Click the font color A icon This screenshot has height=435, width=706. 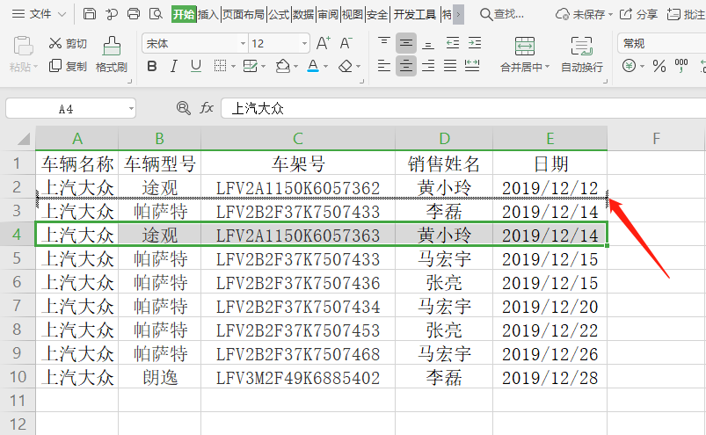313,67
